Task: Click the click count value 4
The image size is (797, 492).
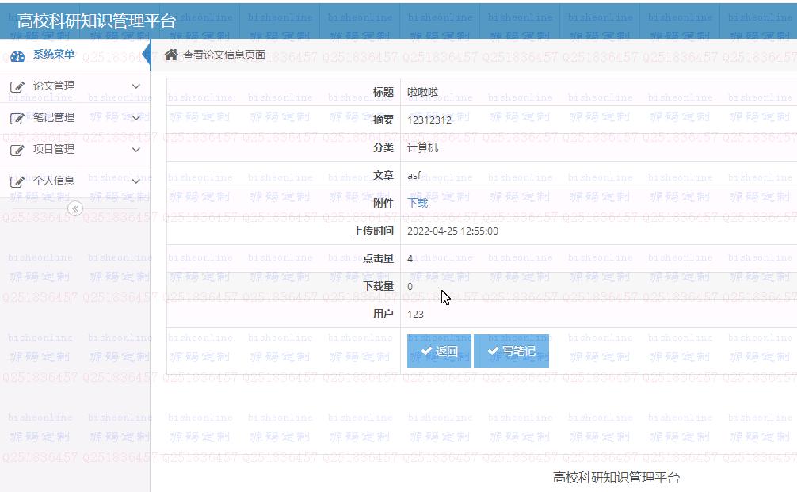Action: (410, 259)
